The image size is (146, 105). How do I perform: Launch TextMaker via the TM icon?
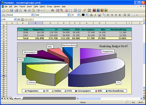[x=94, y=10]
